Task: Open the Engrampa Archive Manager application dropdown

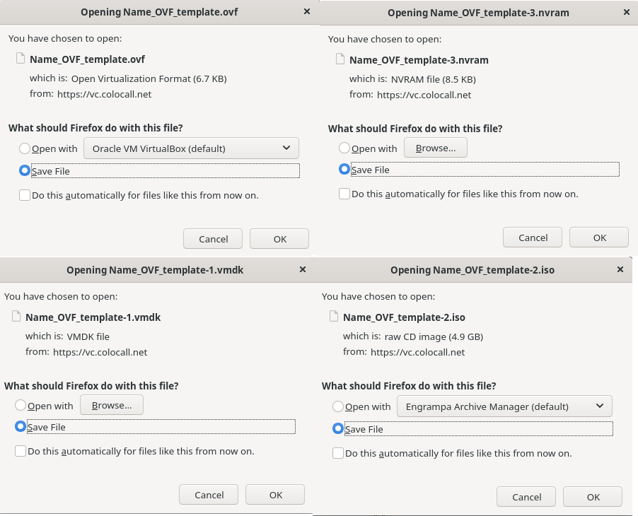Action: pos(504,406)
